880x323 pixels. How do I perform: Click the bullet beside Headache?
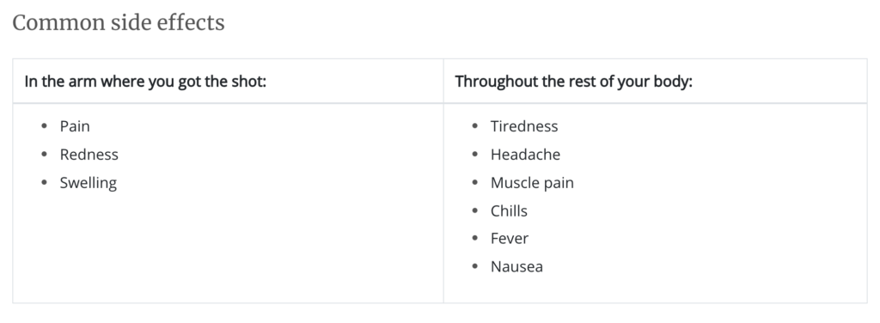click(474, 154)
